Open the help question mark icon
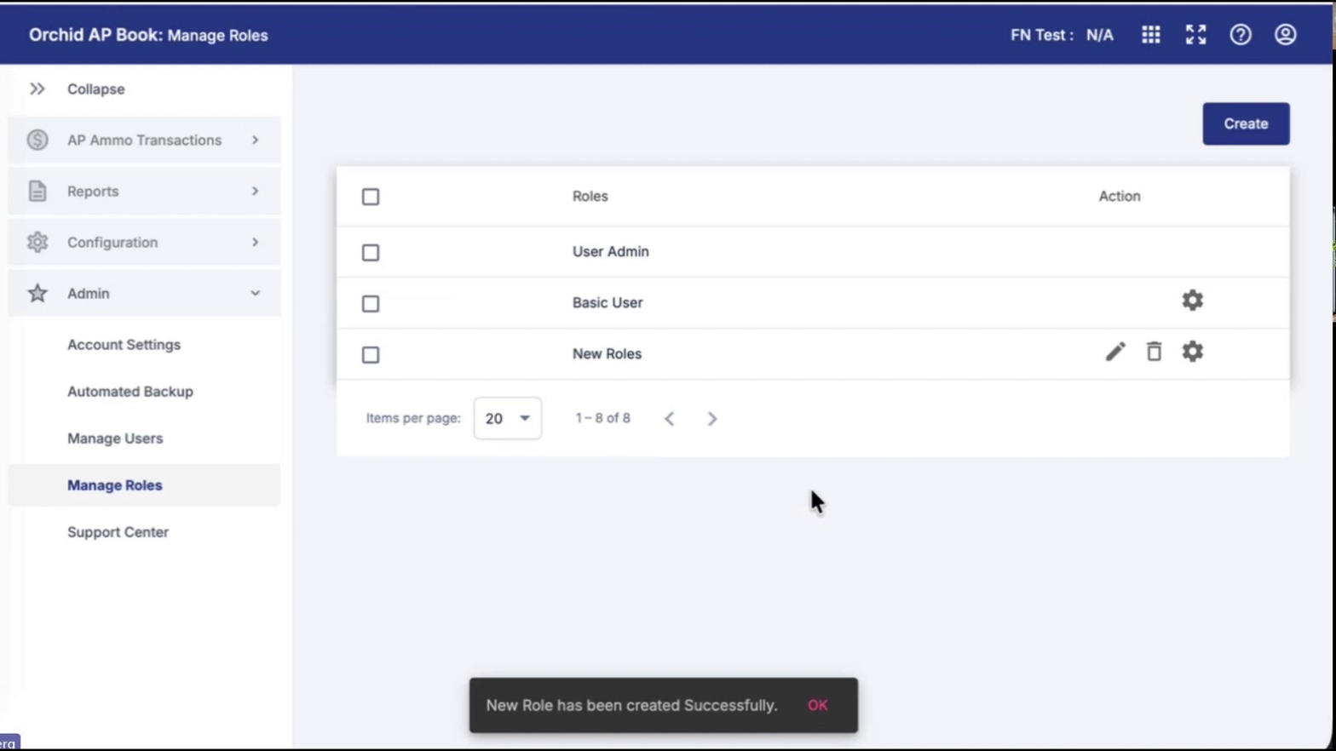 point(1240,35)
